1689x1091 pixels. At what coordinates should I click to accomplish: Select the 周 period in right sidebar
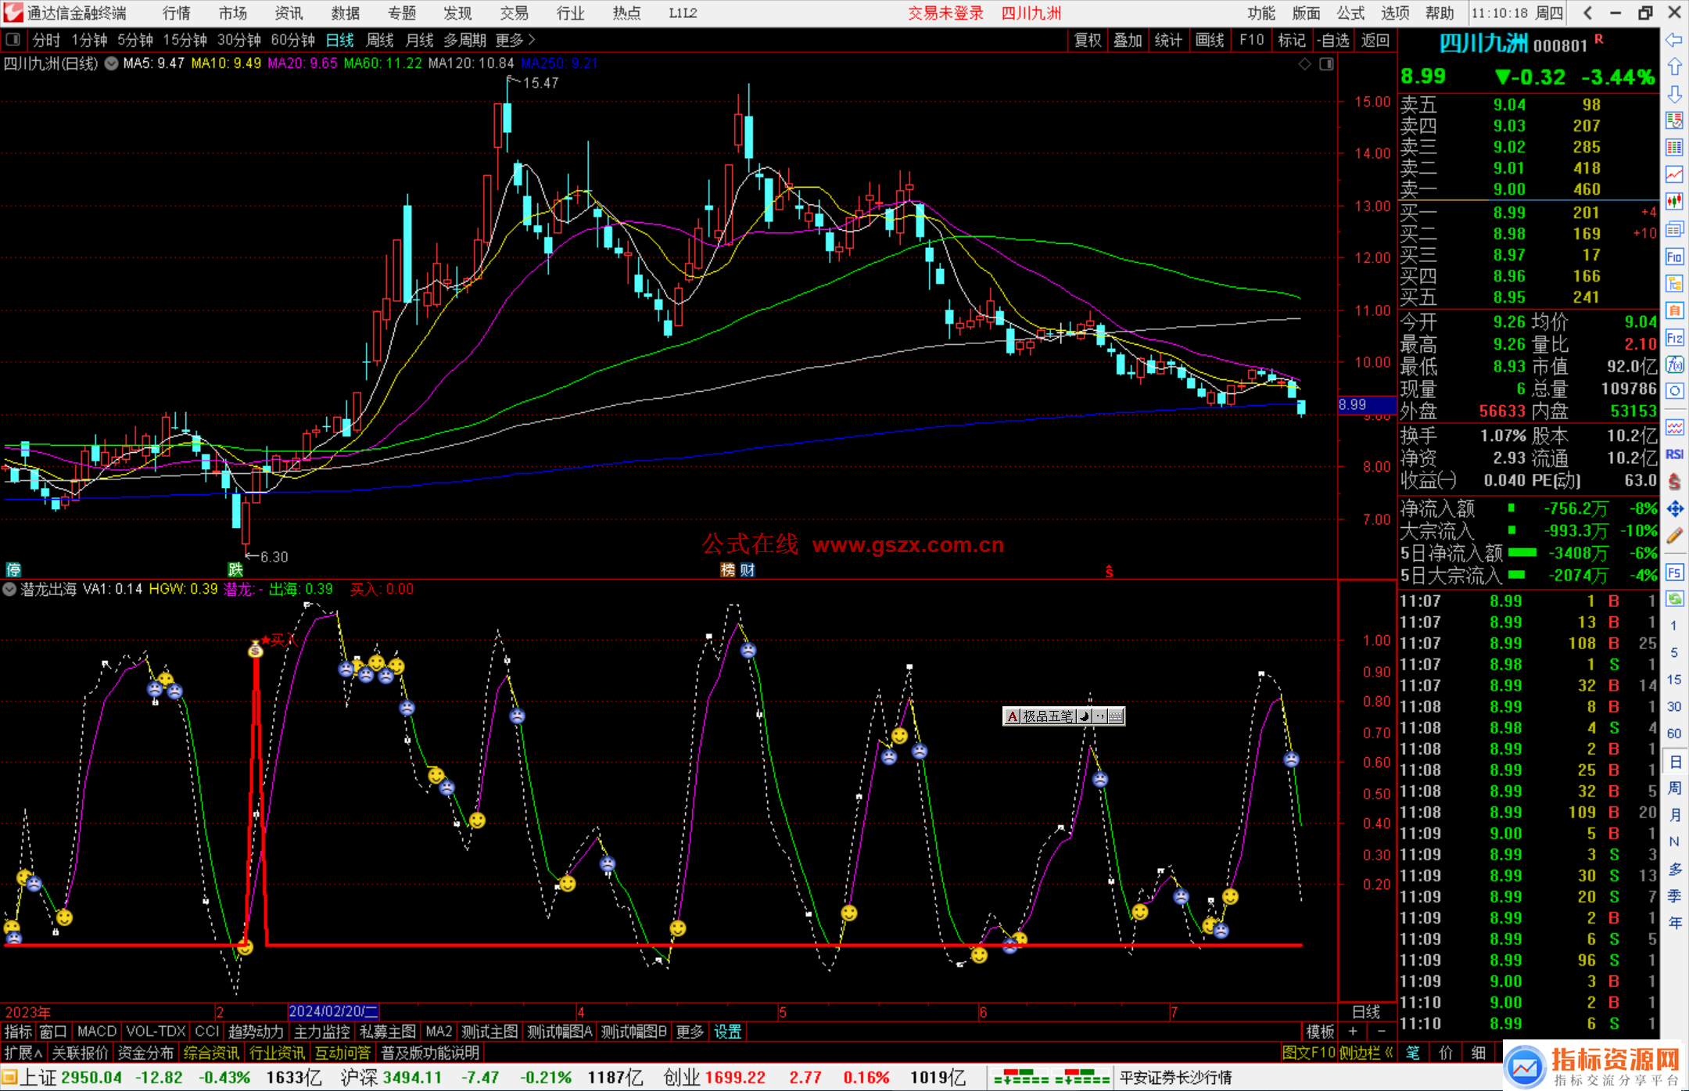pyautogui.click(x=1674, y=788)
